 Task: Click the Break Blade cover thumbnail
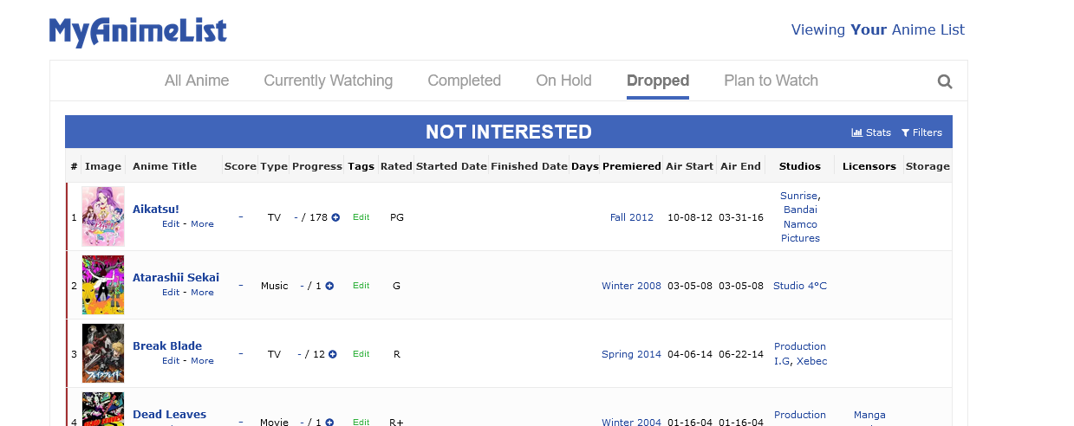tap(103, 353)
